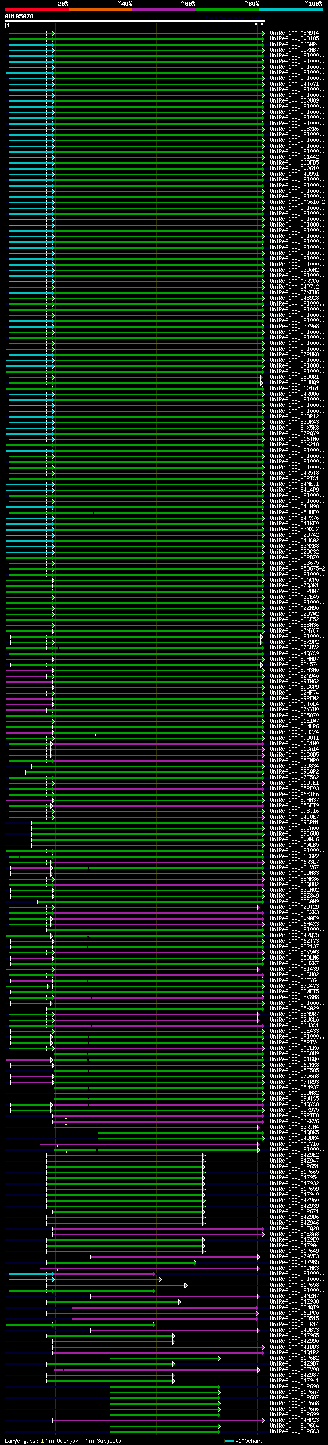Click the Large gaps legend text
328x1445 pixels.
tap(22, 1440)
